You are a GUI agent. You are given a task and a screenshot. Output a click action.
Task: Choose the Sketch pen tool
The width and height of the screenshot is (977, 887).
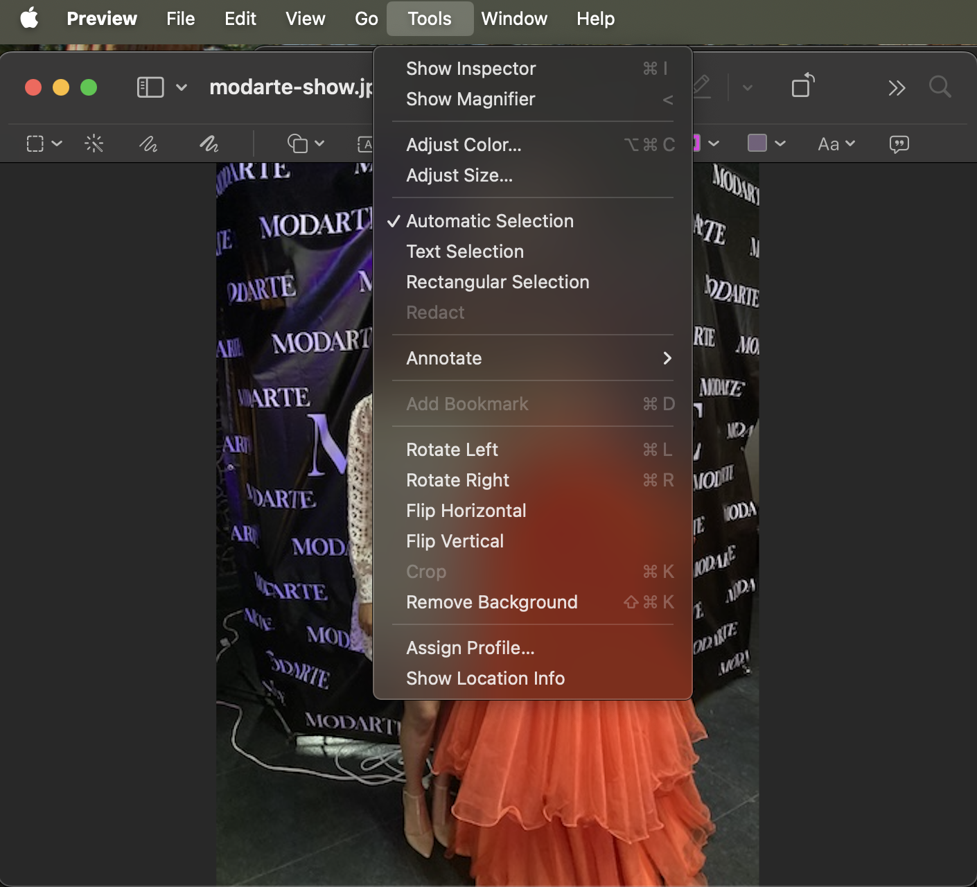point(148,143)
